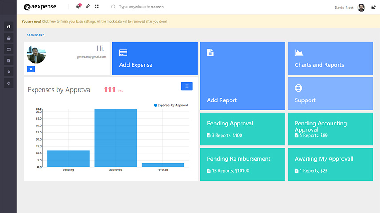This screenshot has width=380, height=213.
Task: Open the Charts and Reports tile
Action: (329, 58)
